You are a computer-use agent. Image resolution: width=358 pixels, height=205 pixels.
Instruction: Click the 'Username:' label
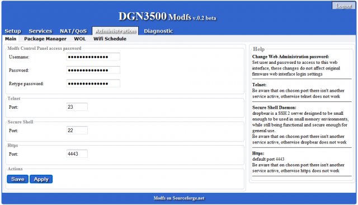pos(19,57)
